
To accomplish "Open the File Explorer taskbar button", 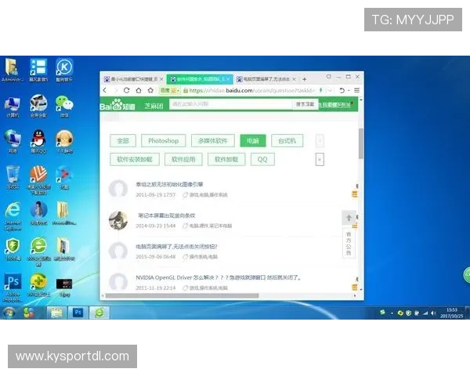I will pos(56,313).
